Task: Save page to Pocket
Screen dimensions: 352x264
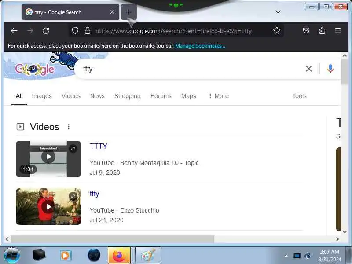Action: [306, 30]
